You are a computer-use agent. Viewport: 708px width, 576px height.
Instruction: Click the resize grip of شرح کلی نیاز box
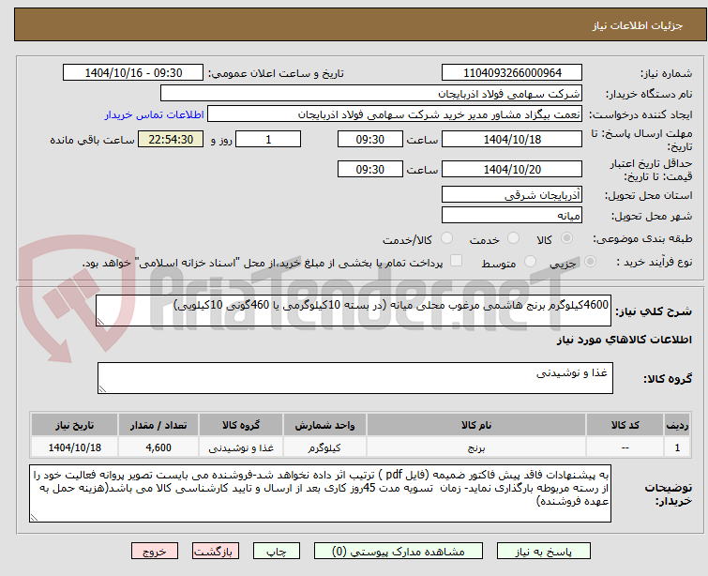pos(100,322)
